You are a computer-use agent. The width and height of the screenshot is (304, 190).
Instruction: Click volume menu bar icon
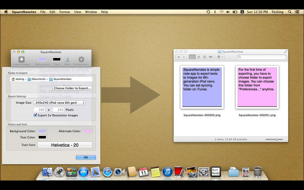tap(228, 12)
